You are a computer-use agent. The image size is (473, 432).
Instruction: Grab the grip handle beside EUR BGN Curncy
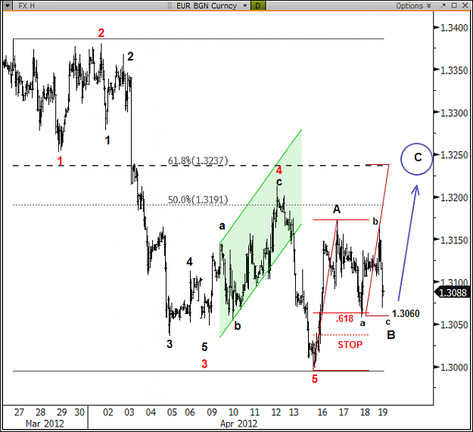[170, 6]
